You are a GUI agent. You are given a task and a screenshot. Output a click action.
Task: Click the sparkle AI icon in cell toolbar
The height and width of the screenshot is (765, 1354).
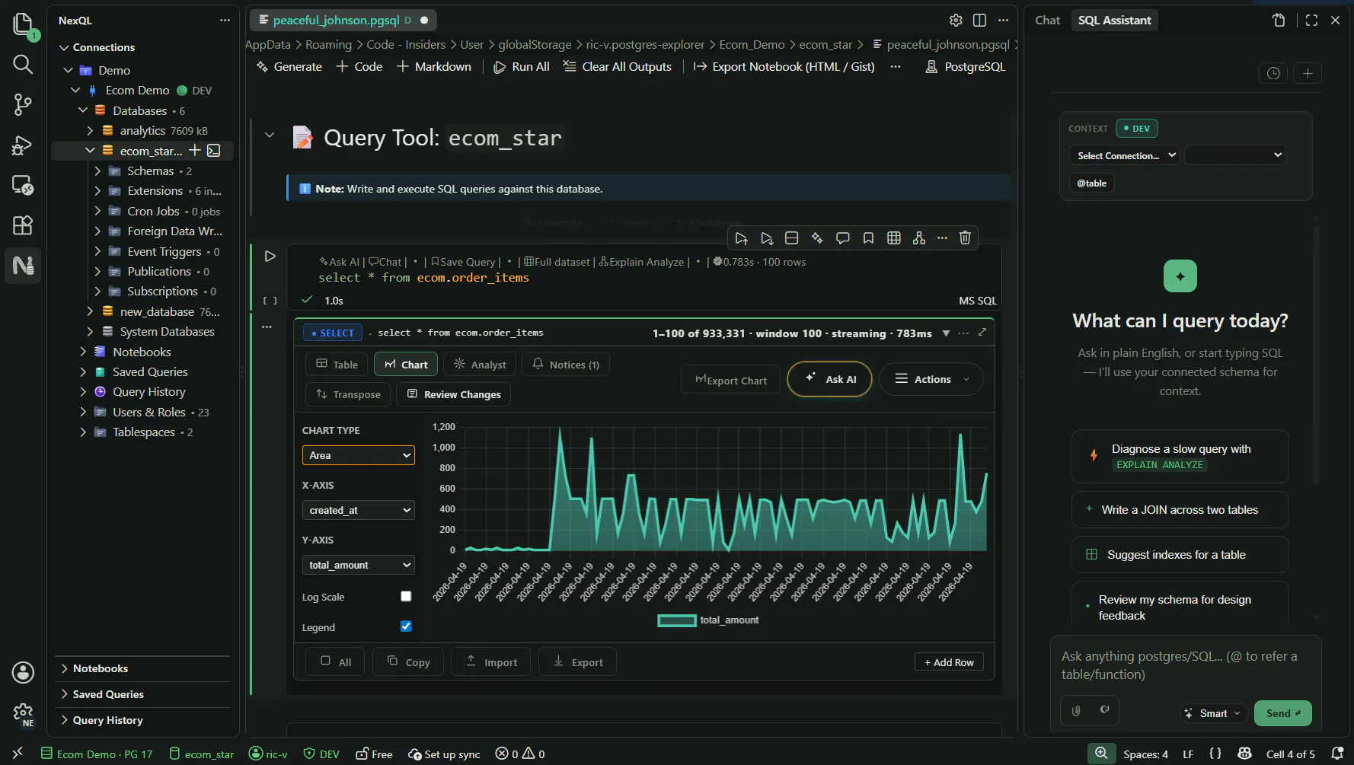[x=817, y=238]
